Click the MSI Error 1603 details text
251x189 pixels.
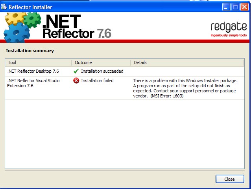point(185,88)
